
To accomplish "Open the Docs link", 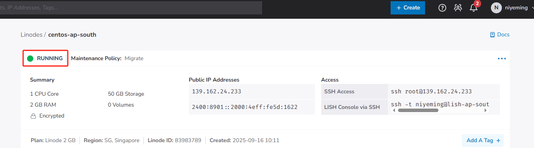I will tap(500, 35).
